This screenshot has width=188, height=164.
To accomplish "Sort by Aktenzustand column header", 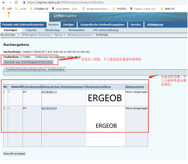I will coord(134,87).
